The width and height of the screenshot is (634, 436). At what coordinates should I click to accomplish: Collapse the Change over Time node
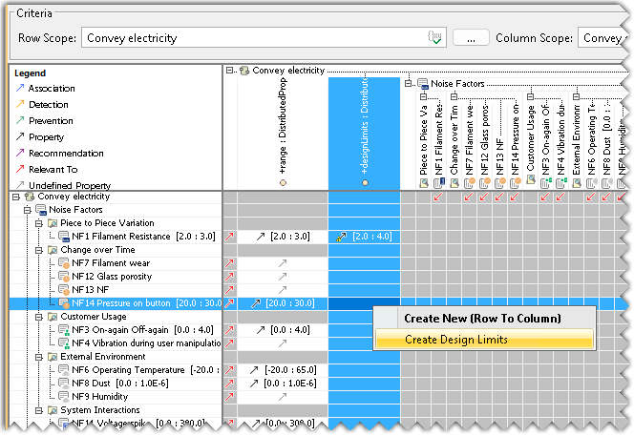pyautogui.click(x=39, y=250)
